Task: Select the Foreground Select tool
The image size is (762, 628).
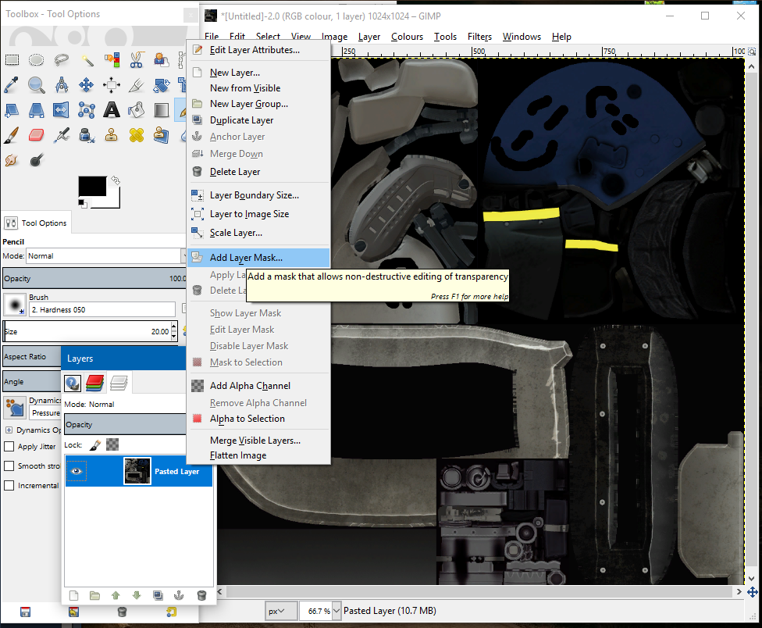Action: pyautogui.click(x=162, y=60)
